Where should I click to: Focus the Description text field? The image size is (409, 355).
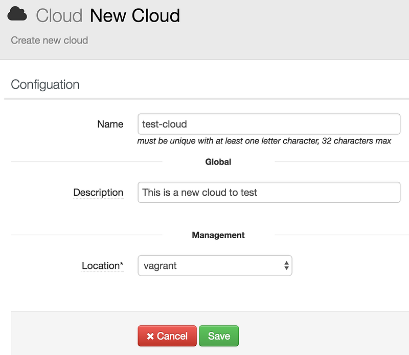[268, 193]
